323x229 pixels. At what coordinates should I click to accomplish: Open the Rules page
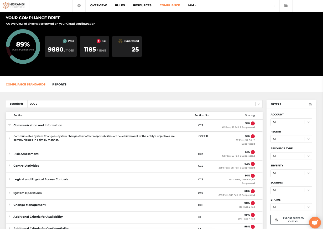coord(120,6)
